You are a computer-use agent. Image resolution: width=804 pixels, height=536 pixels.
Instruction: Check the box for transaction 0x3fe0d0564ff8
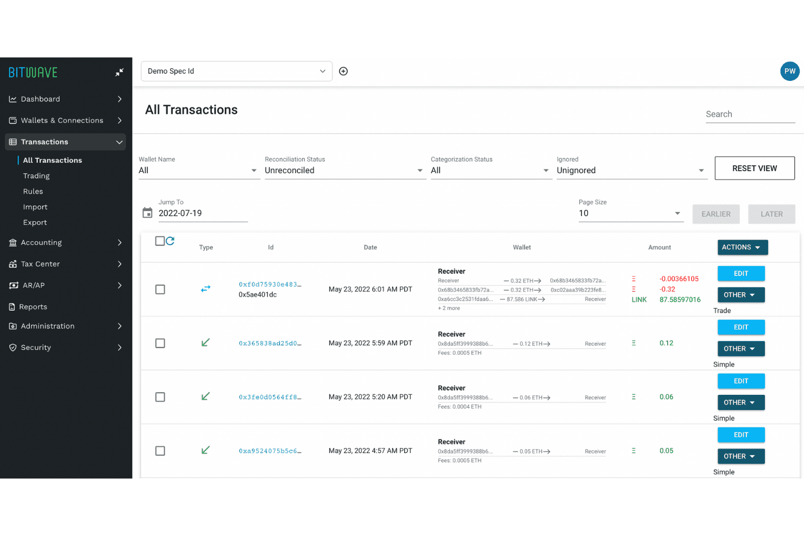point(160,397)
